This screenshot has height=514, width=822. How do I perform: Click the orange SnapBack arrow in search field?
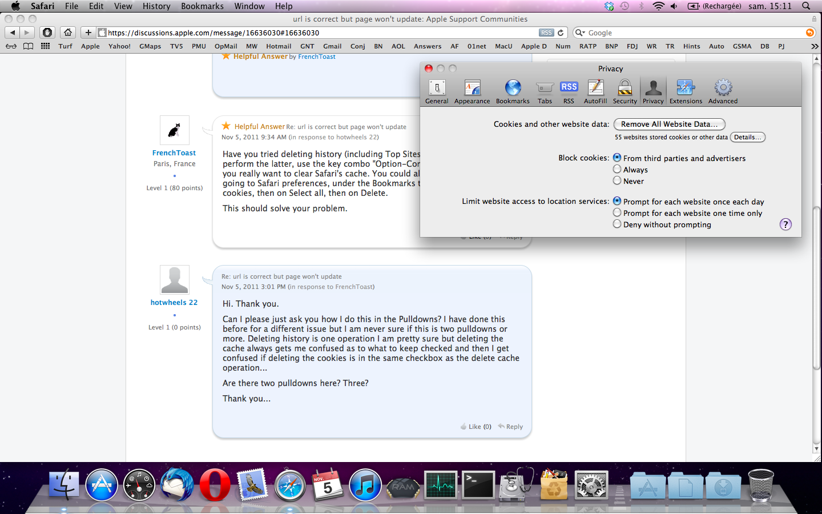tap(809, 33)
